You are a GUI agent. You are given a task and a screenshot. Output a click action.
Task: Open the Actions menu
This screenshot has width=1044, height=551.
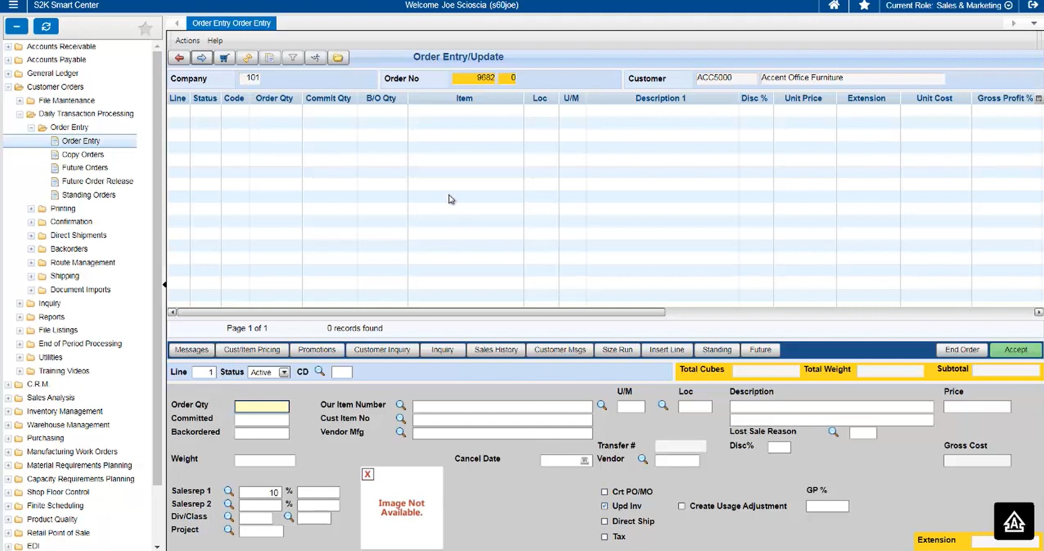[x=187, y=40]
